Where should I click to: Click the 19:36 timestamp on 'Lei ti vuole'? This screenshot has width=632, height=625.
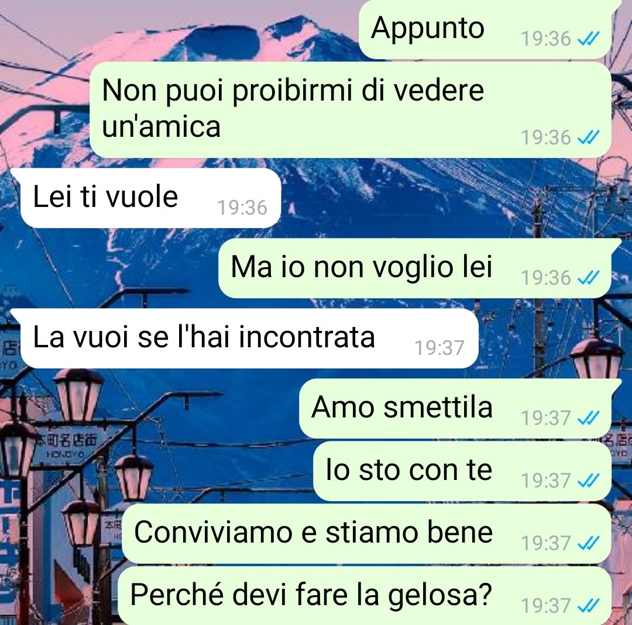[x=242, y=208]
